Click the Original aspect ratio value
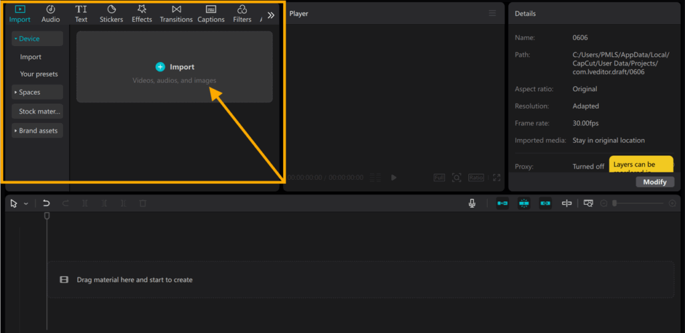The height and width of the screenshot is (333, 685). point(585,89)
